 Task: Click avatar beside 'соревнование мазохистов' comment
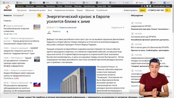click(132, 55)
